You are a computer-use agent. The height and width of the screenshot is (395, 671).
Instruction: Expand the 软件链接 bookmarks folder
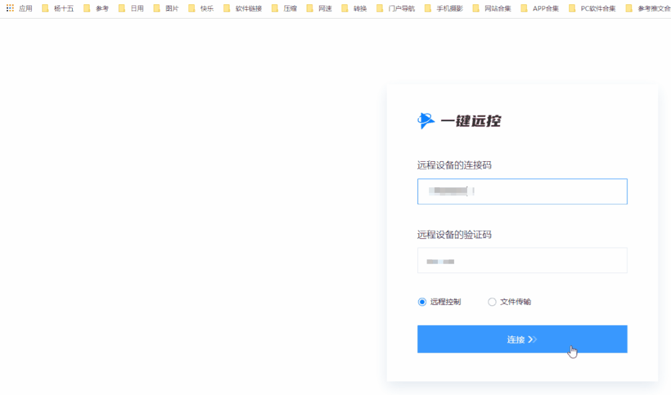[x=227, y=7]
